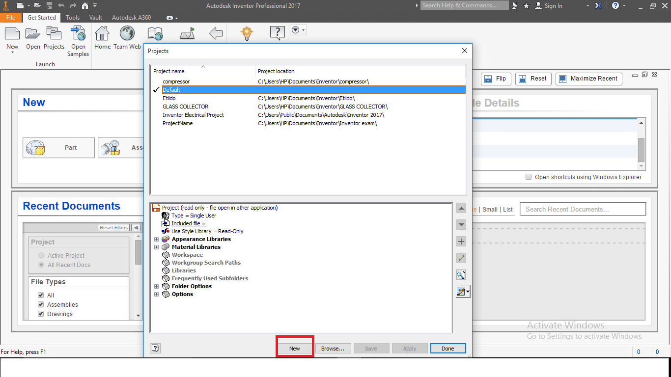
Task: Expand the Appearance Libraries node
Action: 157,239
